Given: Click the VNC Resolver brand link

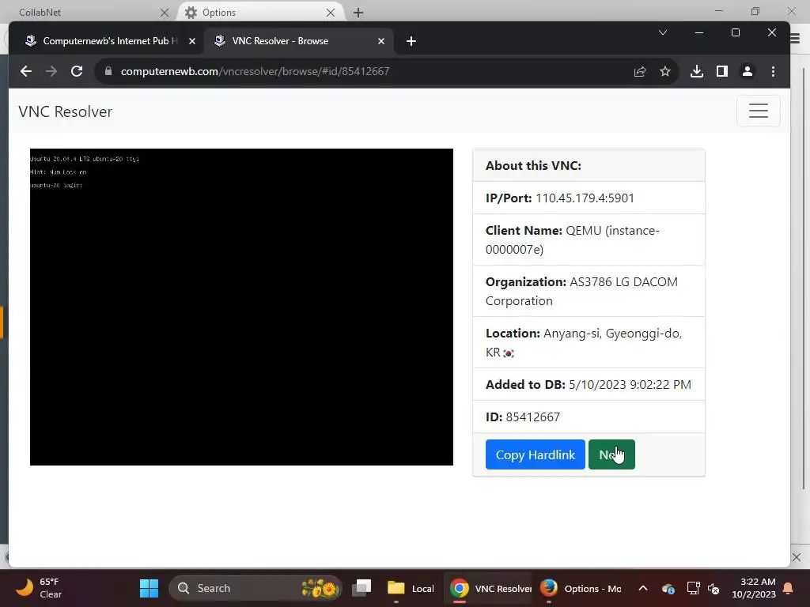Looking at the screenshot, I should (65, 111).
